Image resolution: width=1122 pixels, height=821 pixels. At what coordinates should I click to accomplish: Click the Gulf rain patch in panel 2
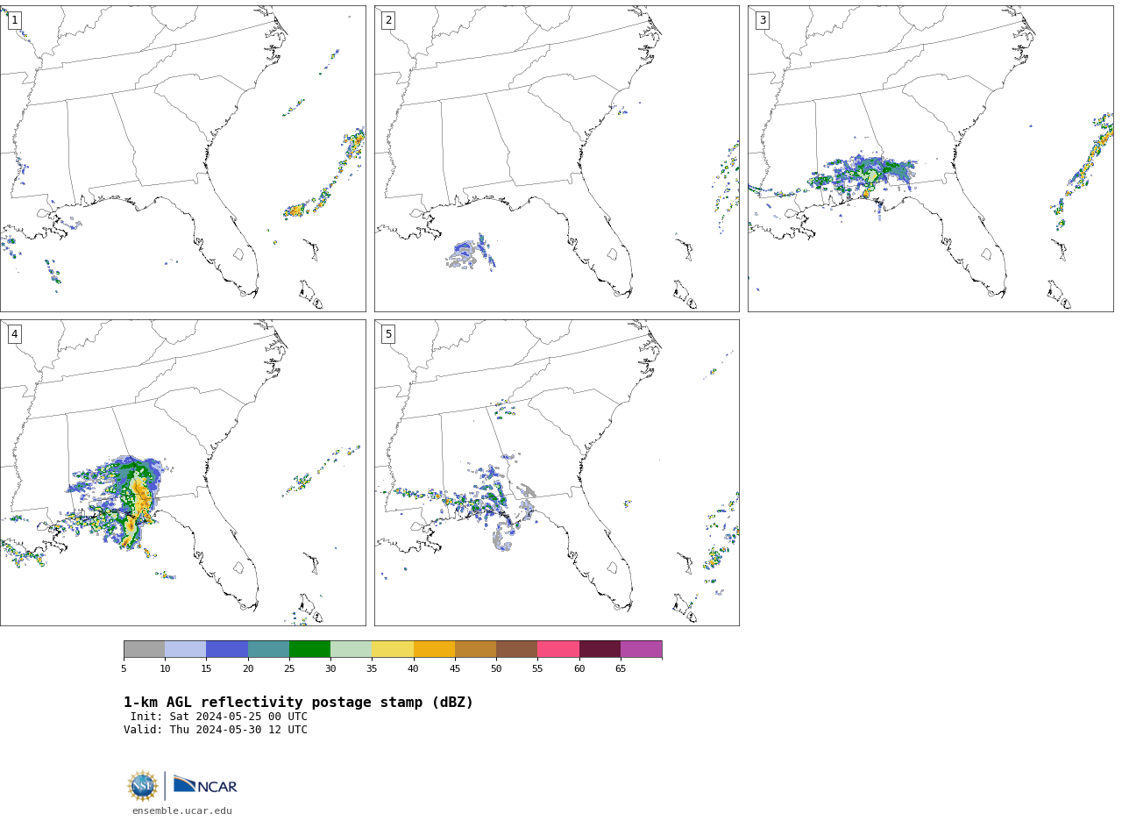(x=472, y=253)
